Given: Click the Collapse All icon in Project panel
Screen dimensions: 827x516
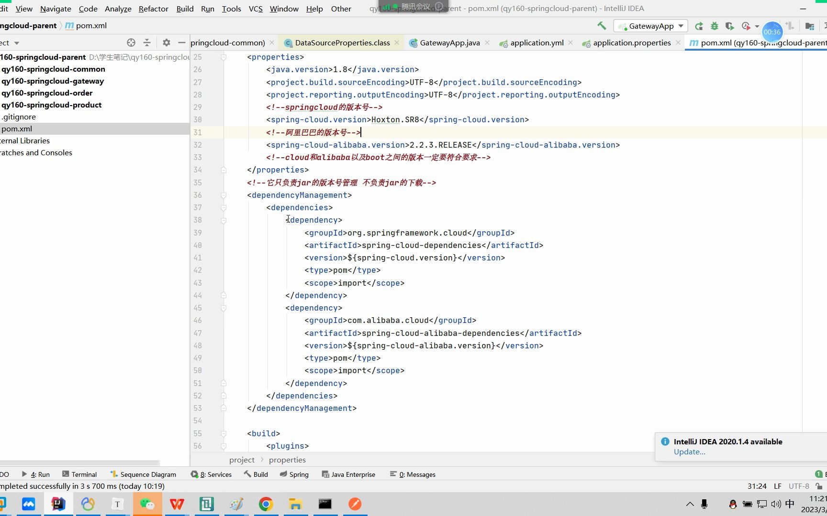Looking at the screenshot, I should [x=147, y=43].
